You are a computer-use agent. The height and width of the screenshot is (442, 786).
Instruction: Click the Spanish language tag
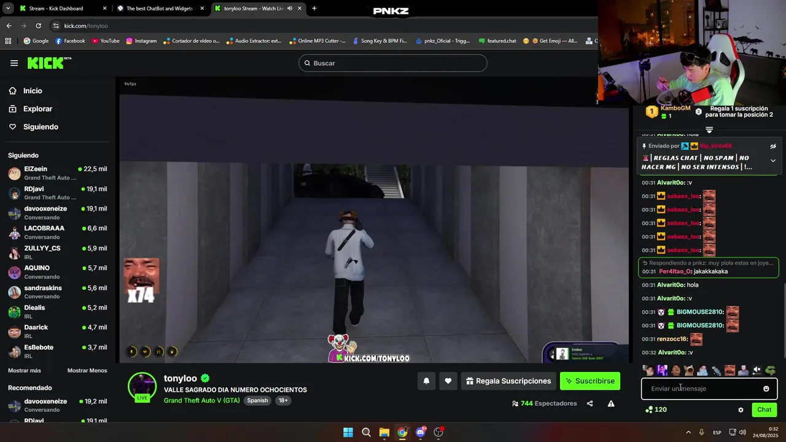pyautogui.click(x=257, y=400)
